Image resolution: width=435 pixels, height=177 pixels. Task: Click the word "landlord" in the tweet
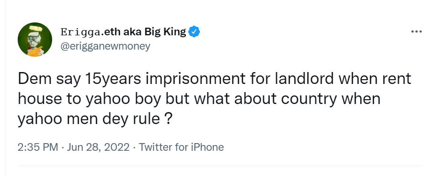[x=304, y=79]
